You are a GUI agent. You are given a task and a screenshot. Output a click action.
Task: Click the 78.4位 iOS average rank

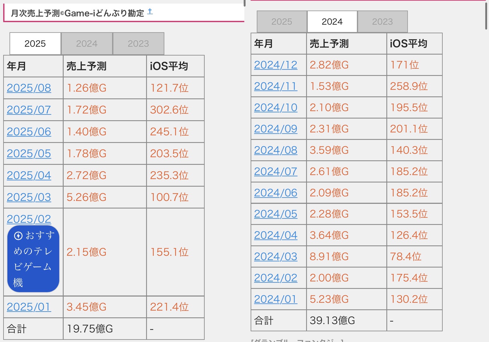point(406,256)
